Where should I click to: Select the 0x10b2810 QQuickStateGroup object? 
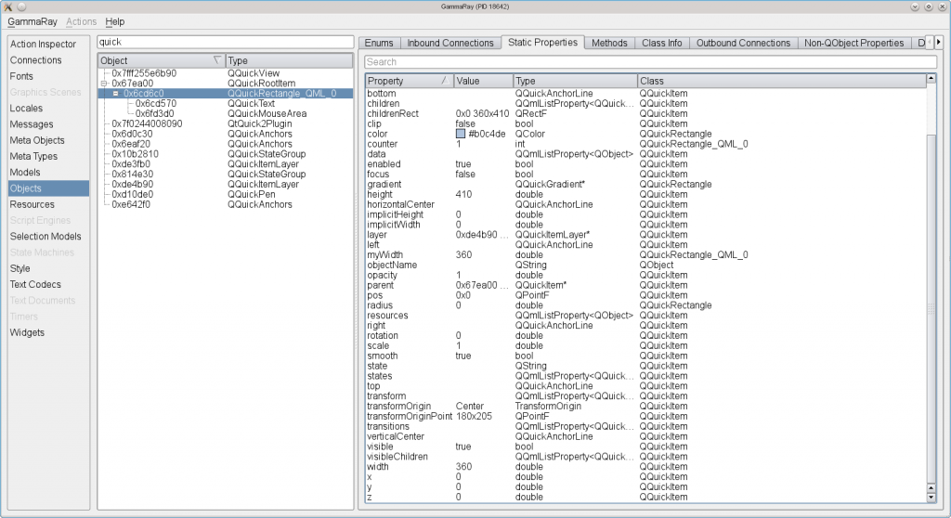click(225, 154)
